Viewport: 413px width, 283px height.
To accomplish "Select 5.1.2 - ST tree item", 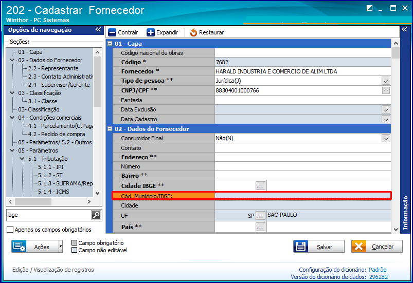I will pos(50,175).
